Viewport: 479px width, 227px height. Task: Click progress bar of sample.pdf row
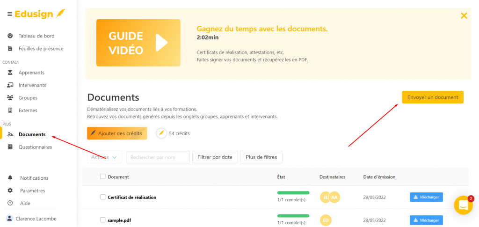tap(293, 216)
